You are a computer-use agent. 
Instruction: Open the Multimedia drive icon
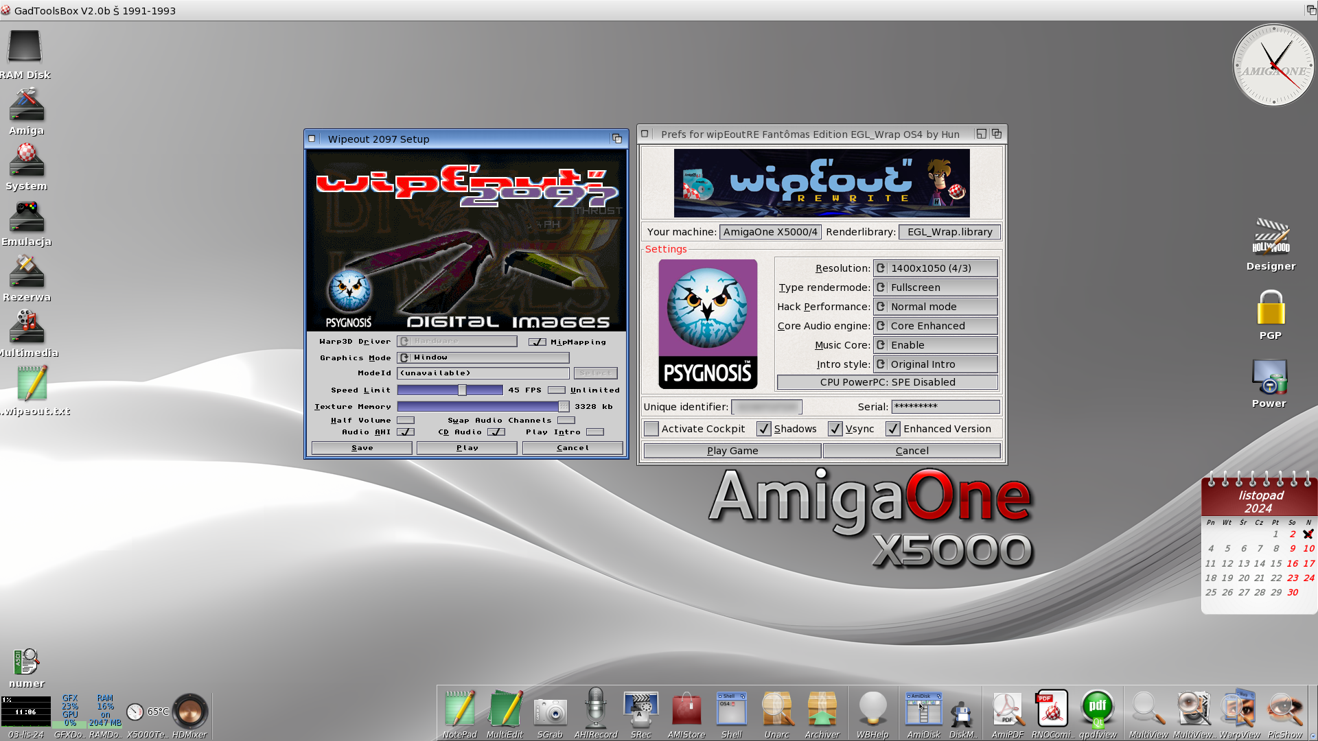tap(26, 327)
